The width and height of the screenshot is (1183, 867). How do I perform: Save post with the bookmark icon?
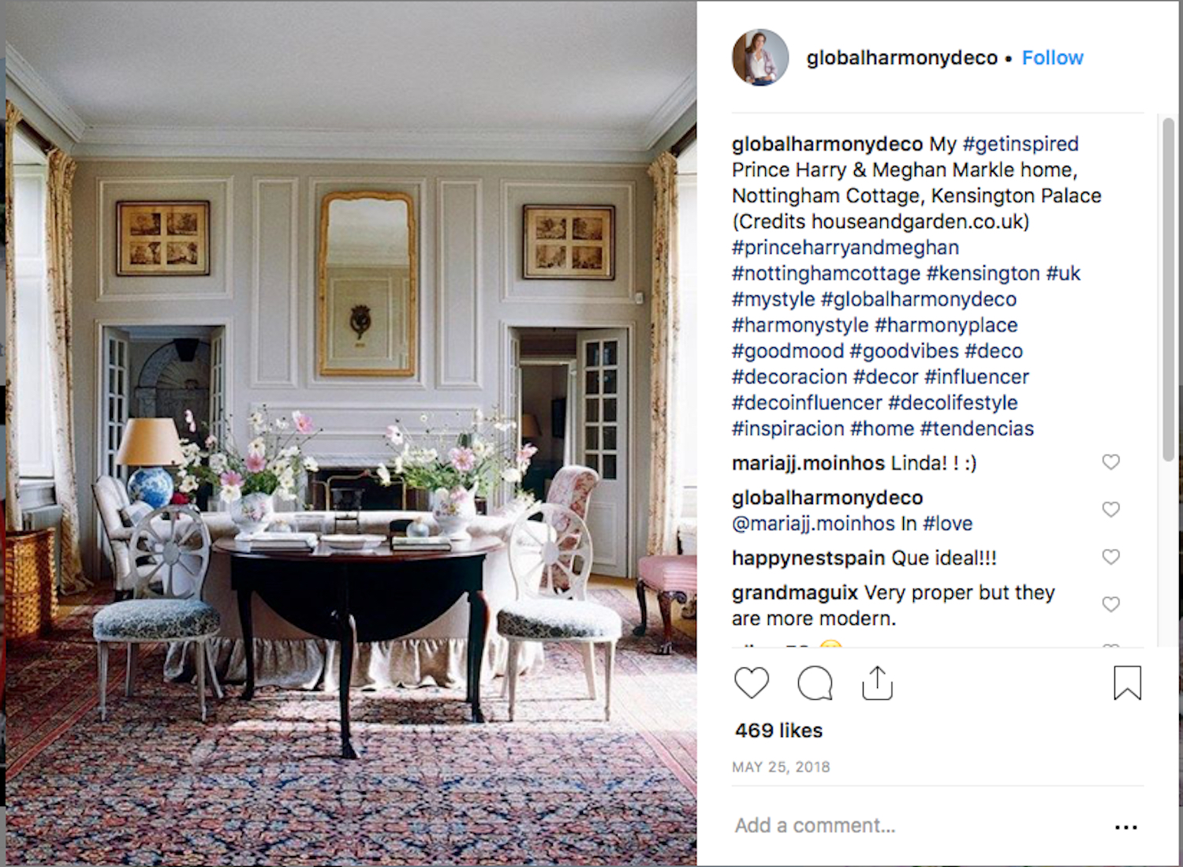pyautogui.click(x=1127, y=683)
